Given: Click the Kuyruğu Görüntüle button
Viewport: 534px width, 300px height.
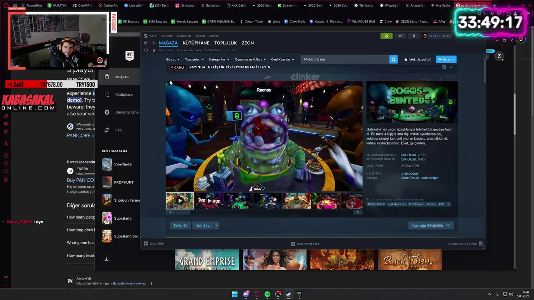Looking at the screenshot, I should coord(431,225).
